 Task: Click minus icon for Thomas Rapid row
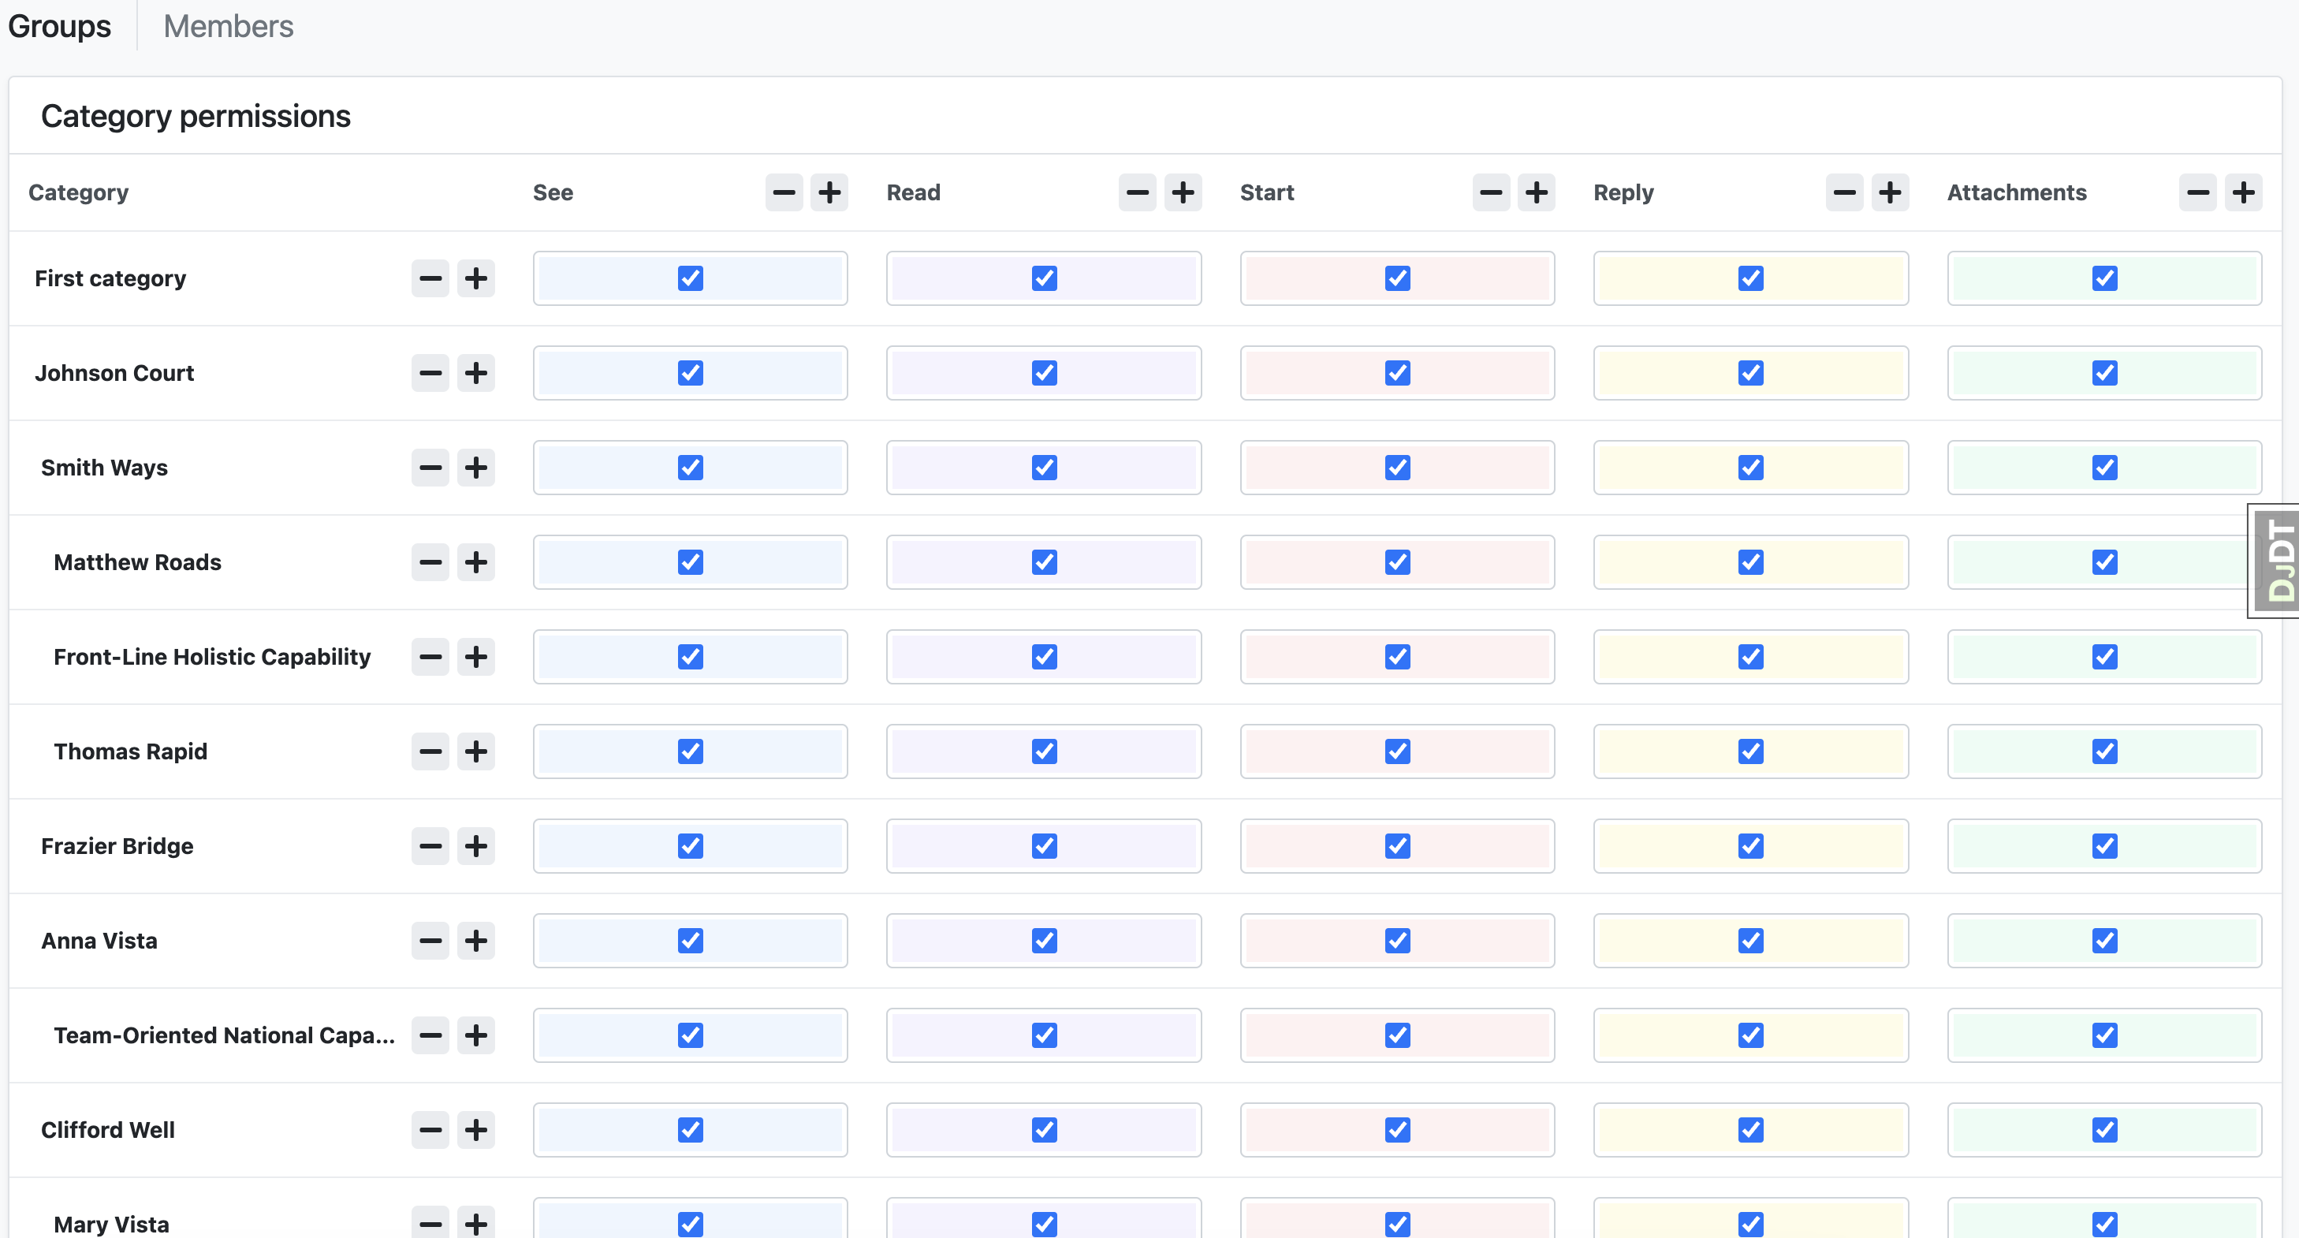point(430,751)
